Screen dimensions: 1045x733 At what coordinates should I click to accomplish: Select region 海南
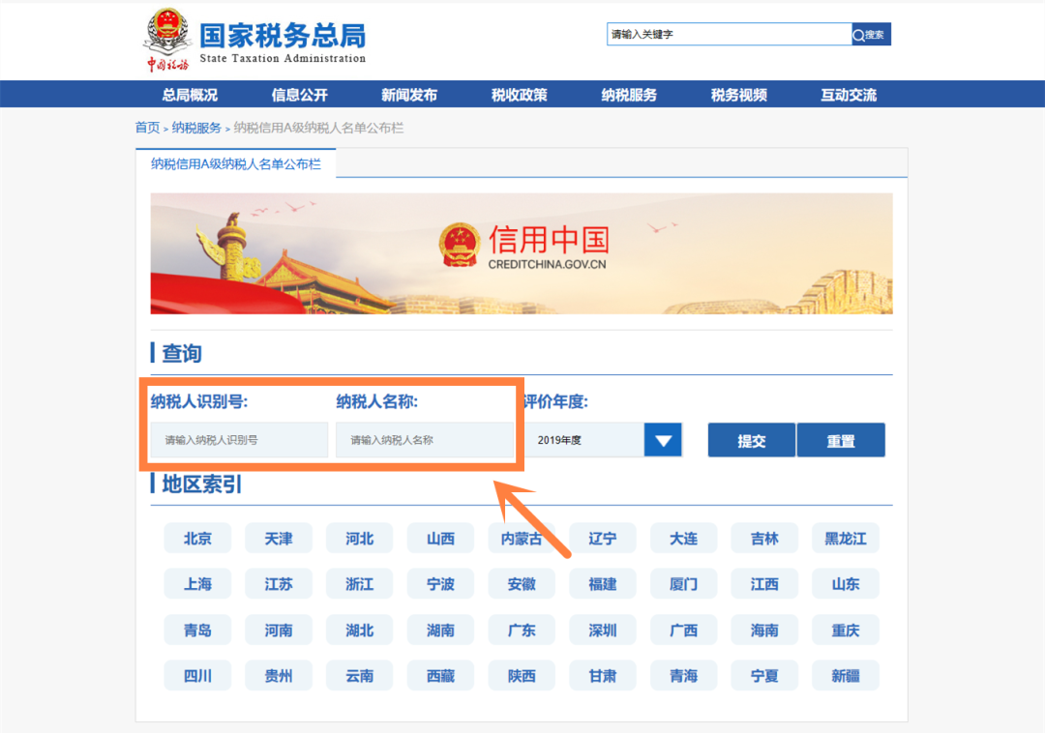pyautogui.click(x=764, y=630)
